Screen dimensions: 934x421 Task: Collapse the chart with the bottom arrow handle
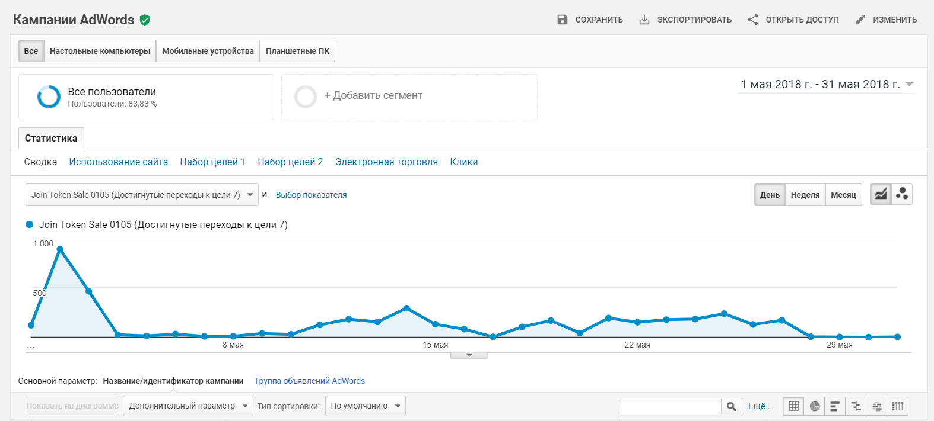(469, 355)
